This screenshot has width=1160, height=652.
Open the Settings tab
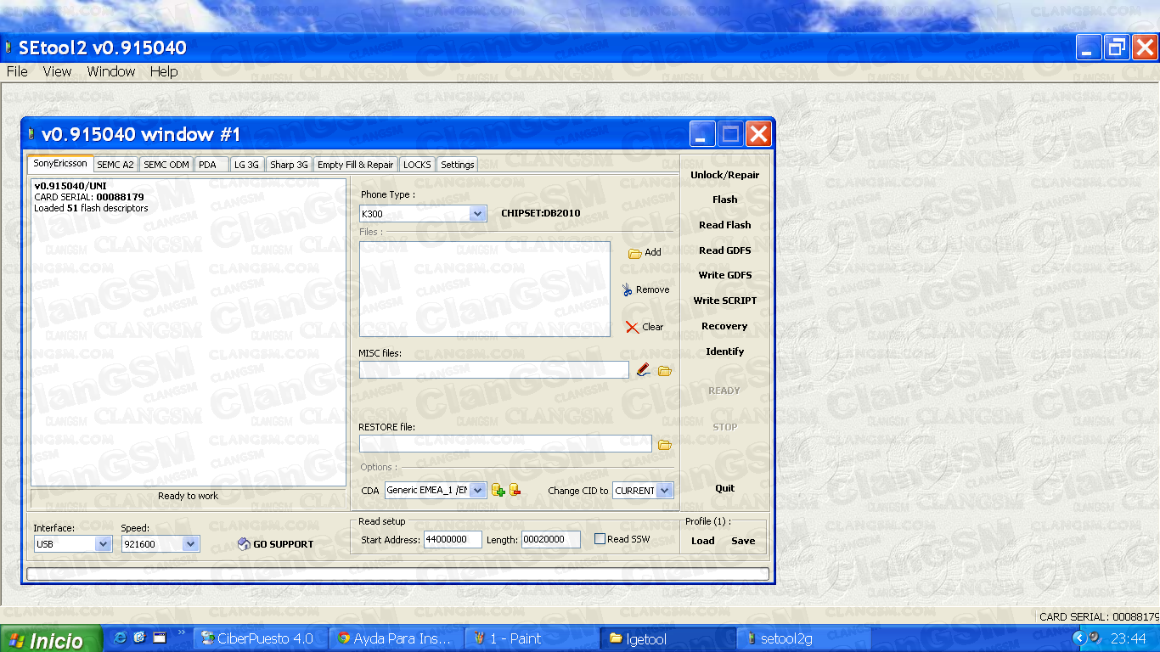tap(457, 164)
